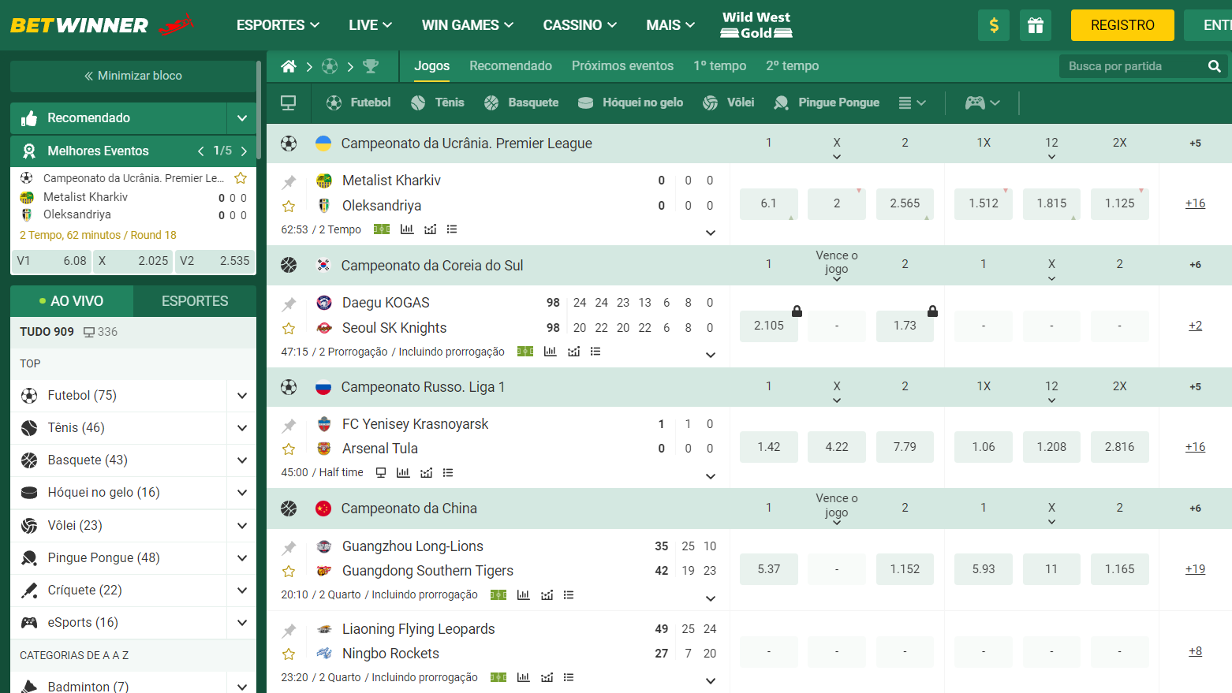
Task: Select Futebol filter in sports bar
Action: 359,102
